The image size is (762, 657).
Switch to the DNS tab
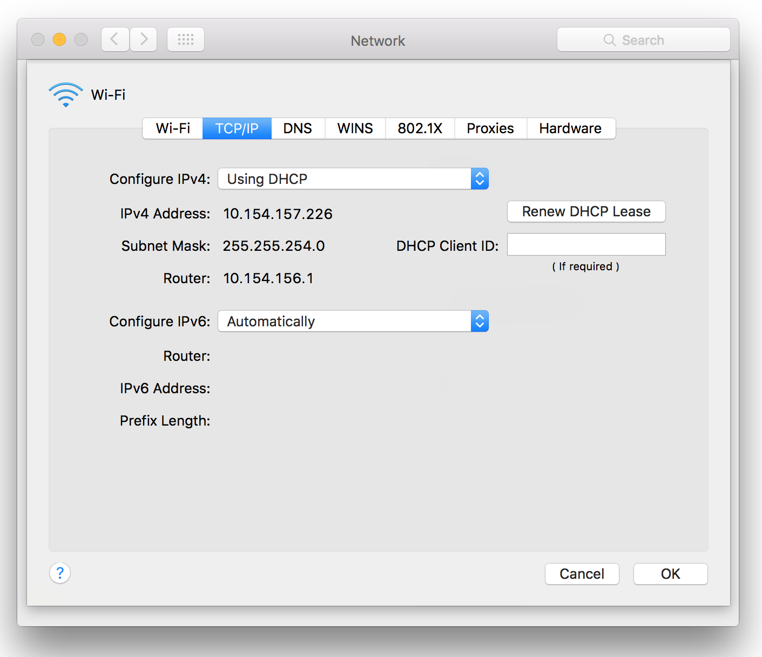point(298,128)
